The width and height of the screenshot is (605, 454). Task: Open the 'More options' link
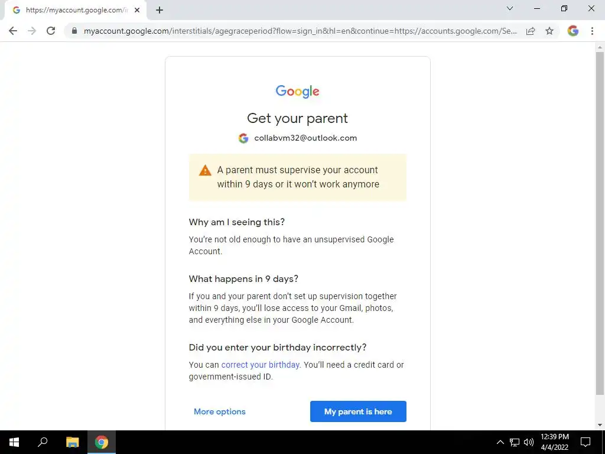pos(220,411)
